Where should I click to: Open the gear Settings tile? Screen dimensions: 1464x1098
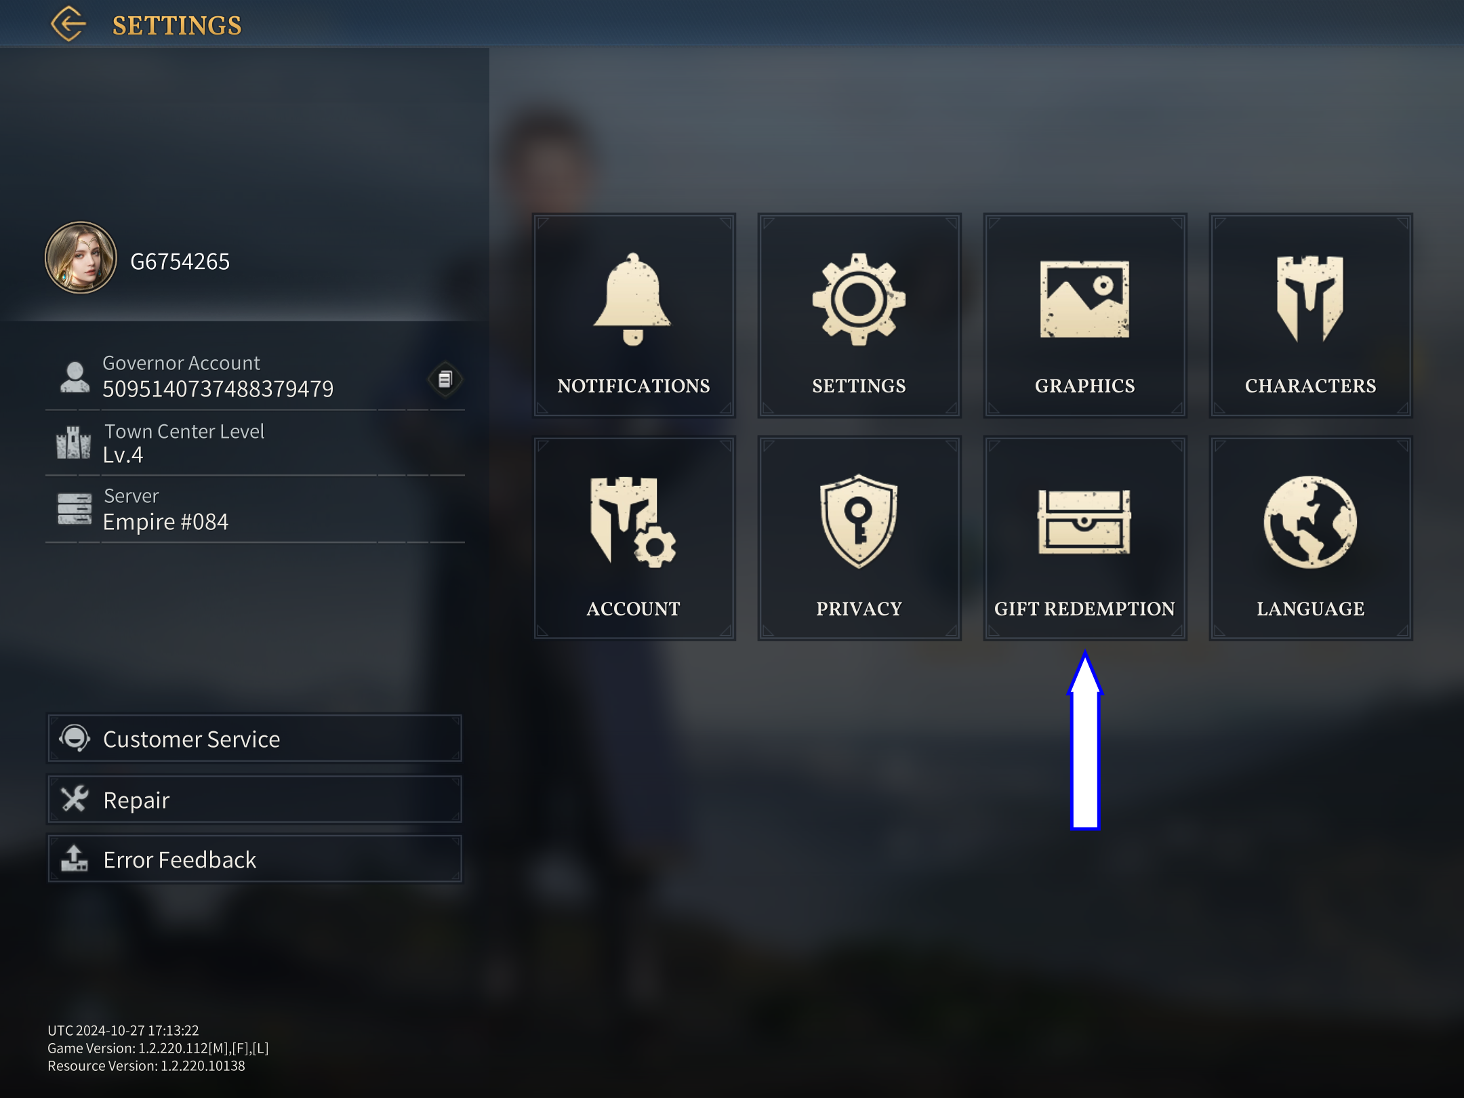859,315
